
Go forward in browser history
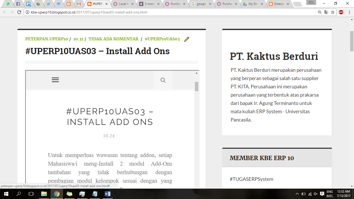click(x=12, y=12)
